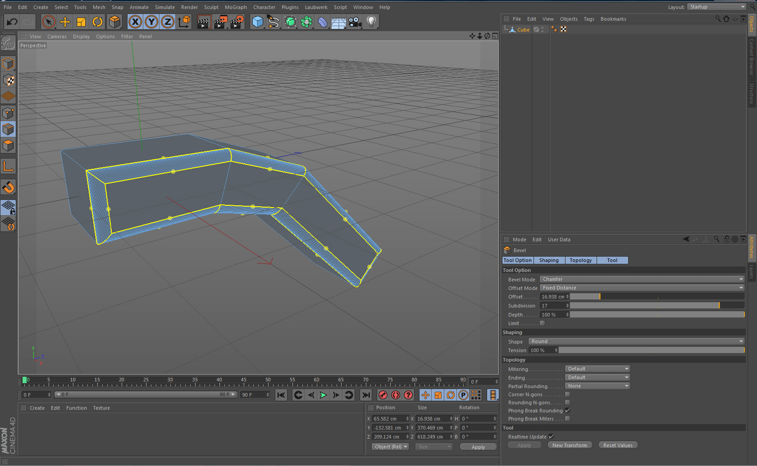
Task: Open the spline pen tool
Action: coord(274,22)
